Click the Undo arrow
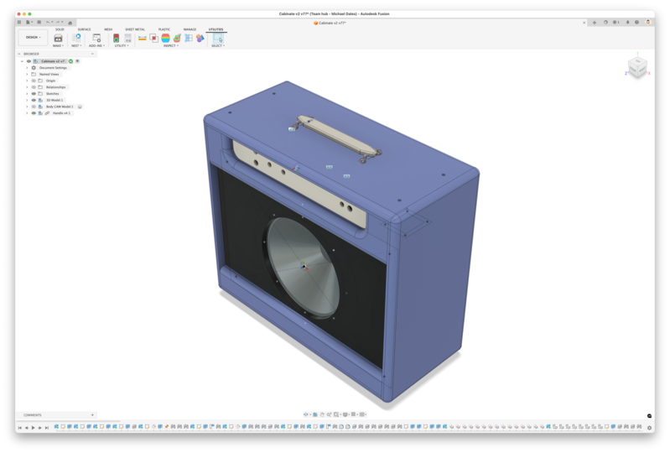Image resolution: width=670 pixels, height=453 pixels. (49, 22)
